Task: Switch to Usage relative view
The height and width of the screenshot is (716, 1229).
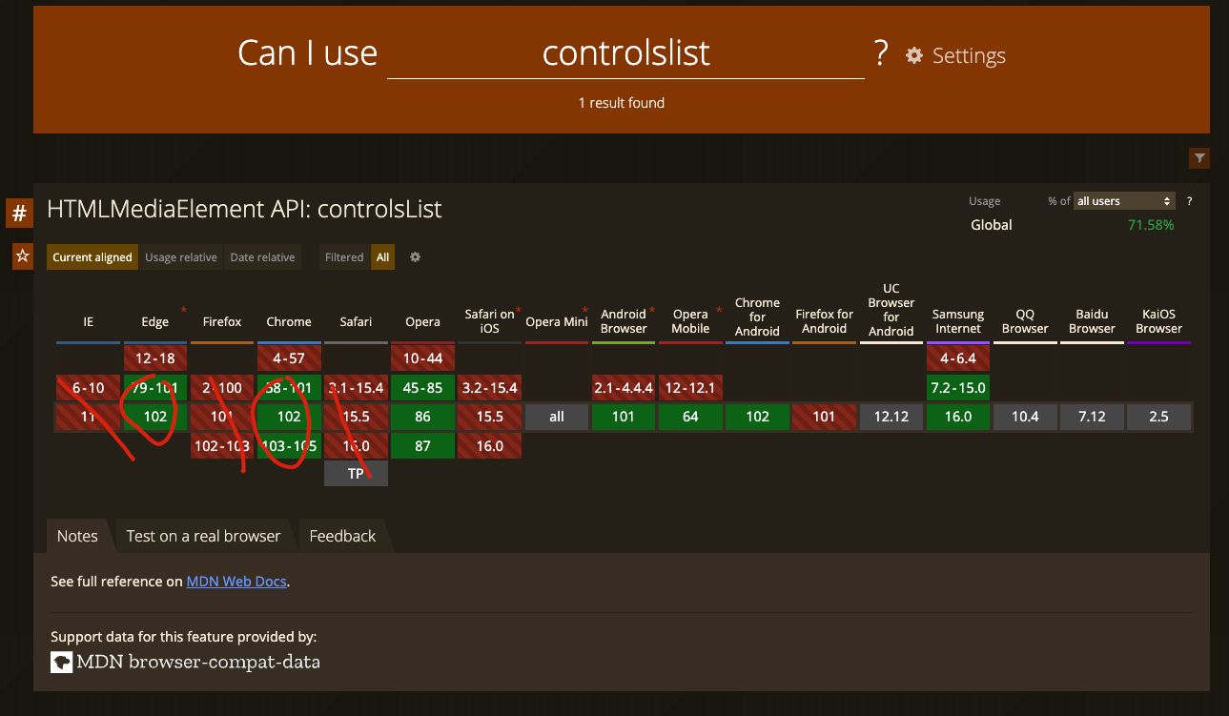Action: (181, 257)
